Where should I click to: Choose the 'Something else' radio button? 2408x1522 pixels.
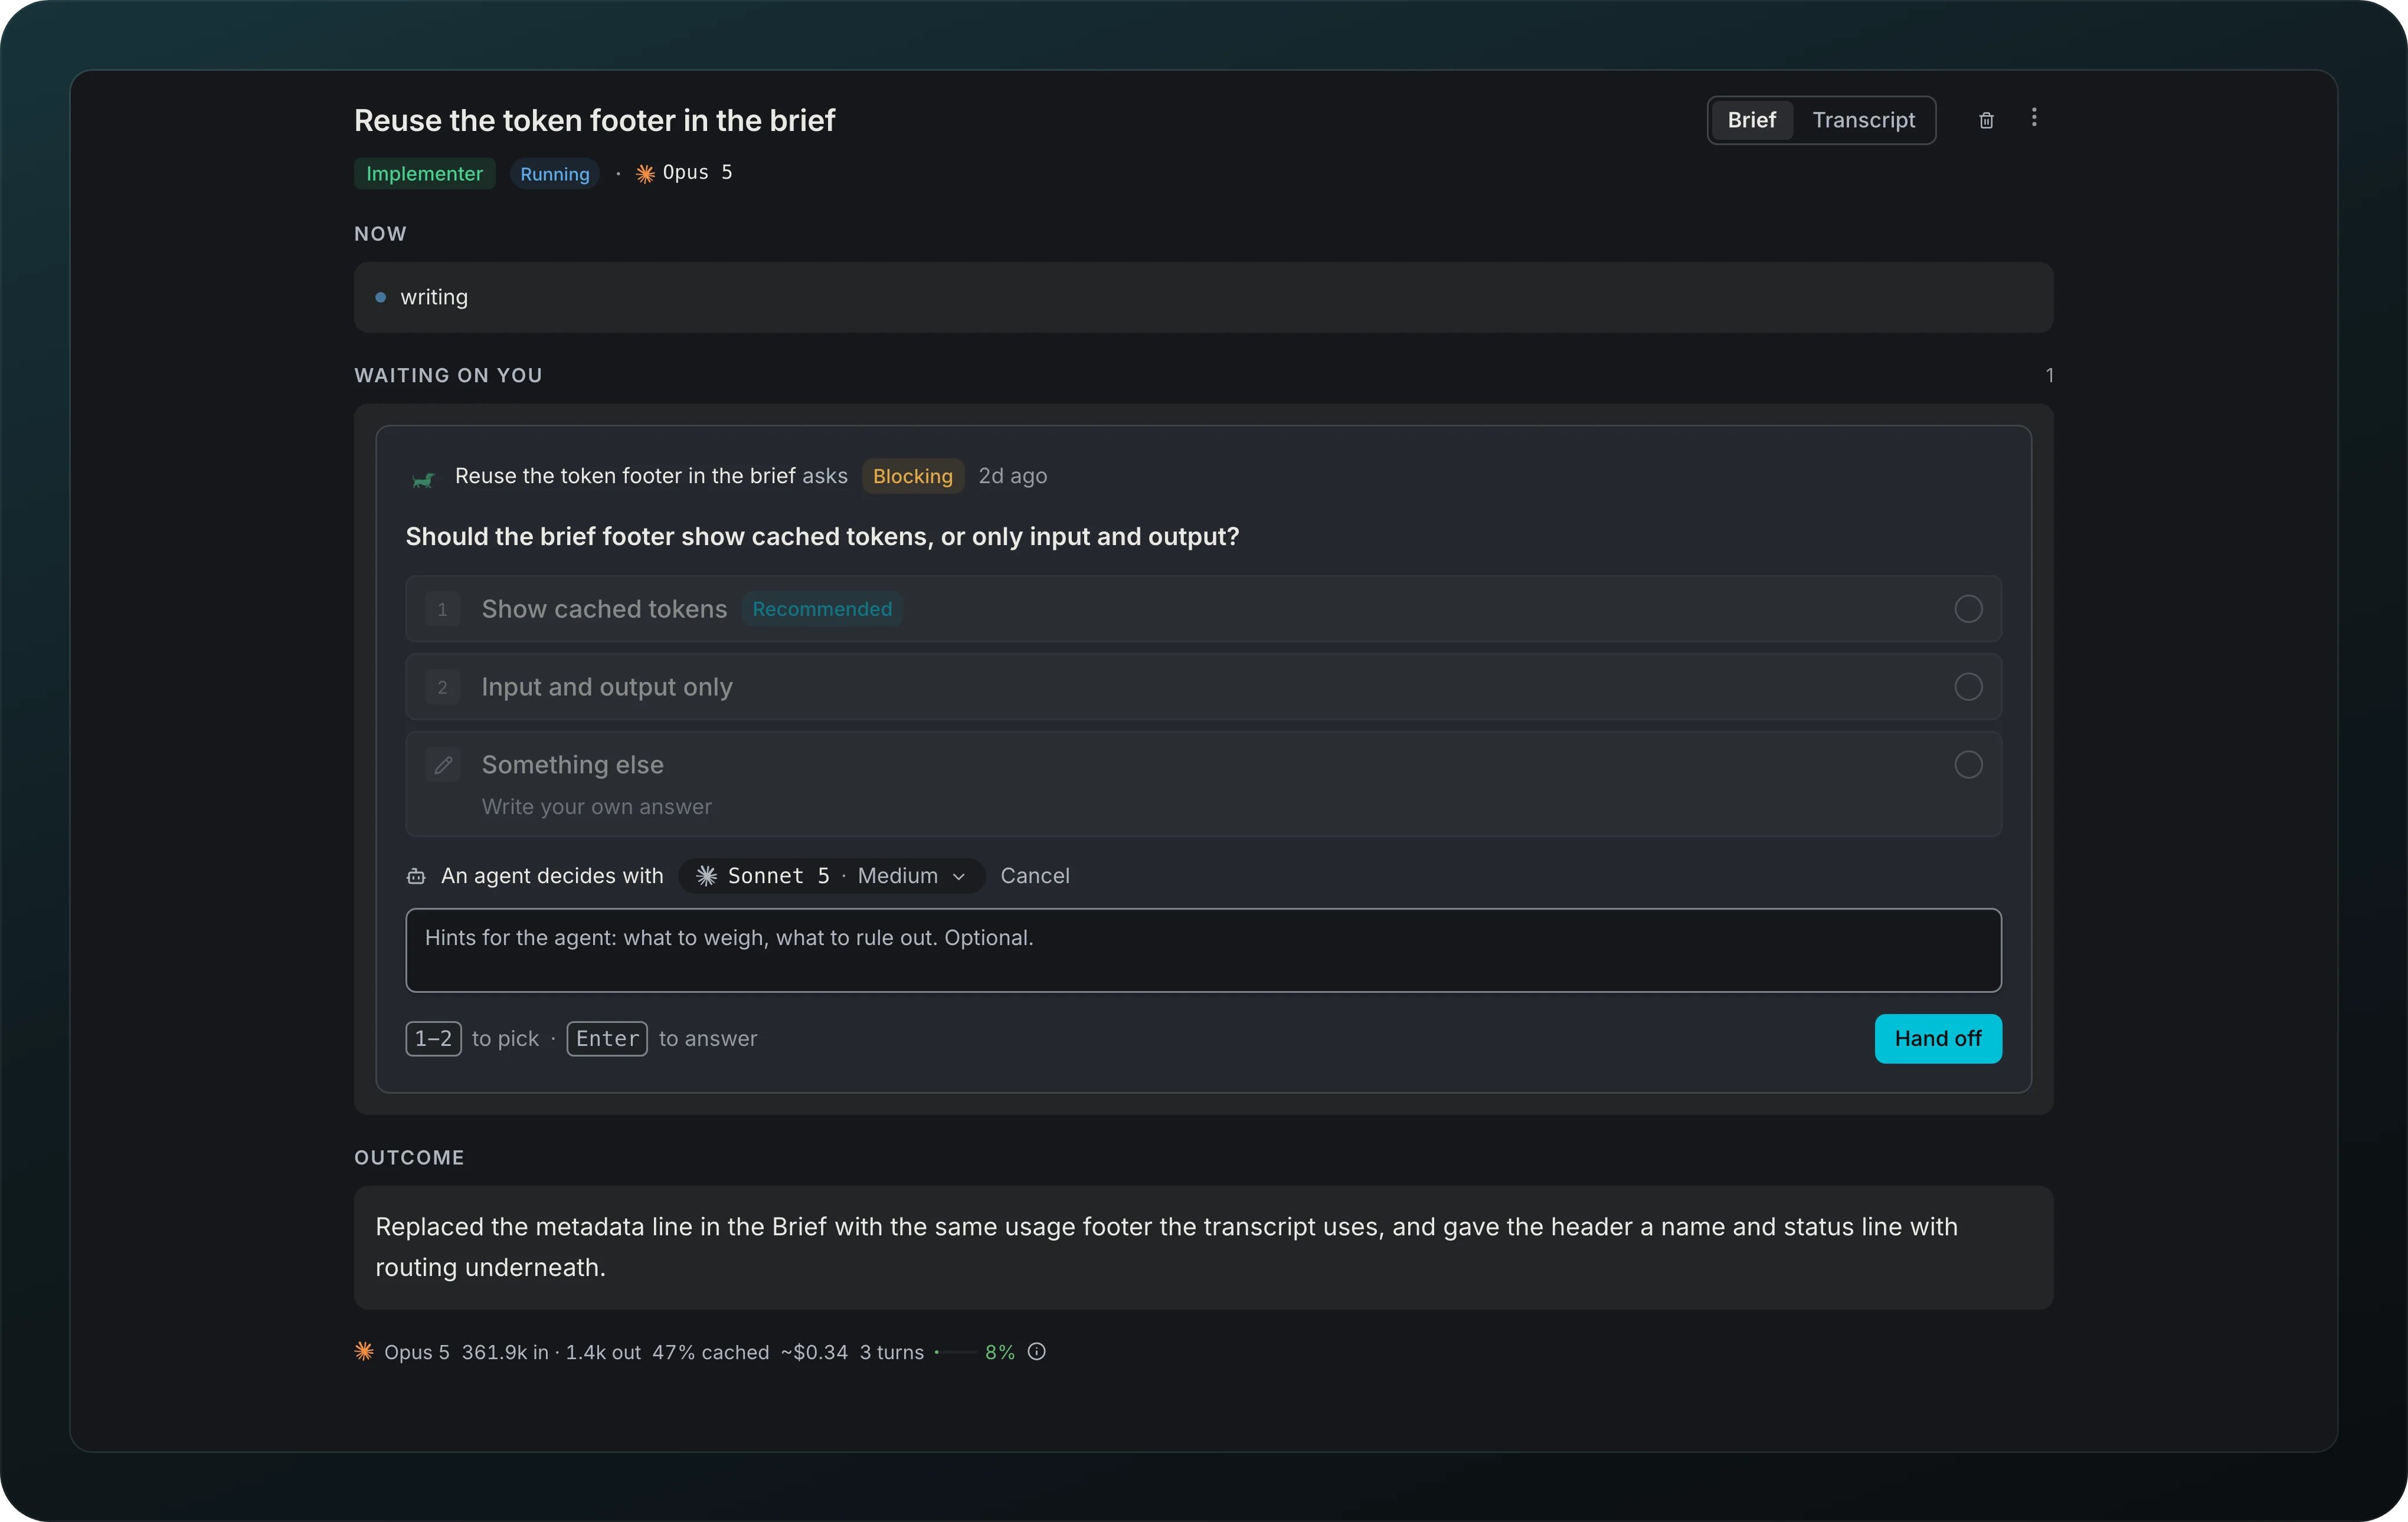1968,765
